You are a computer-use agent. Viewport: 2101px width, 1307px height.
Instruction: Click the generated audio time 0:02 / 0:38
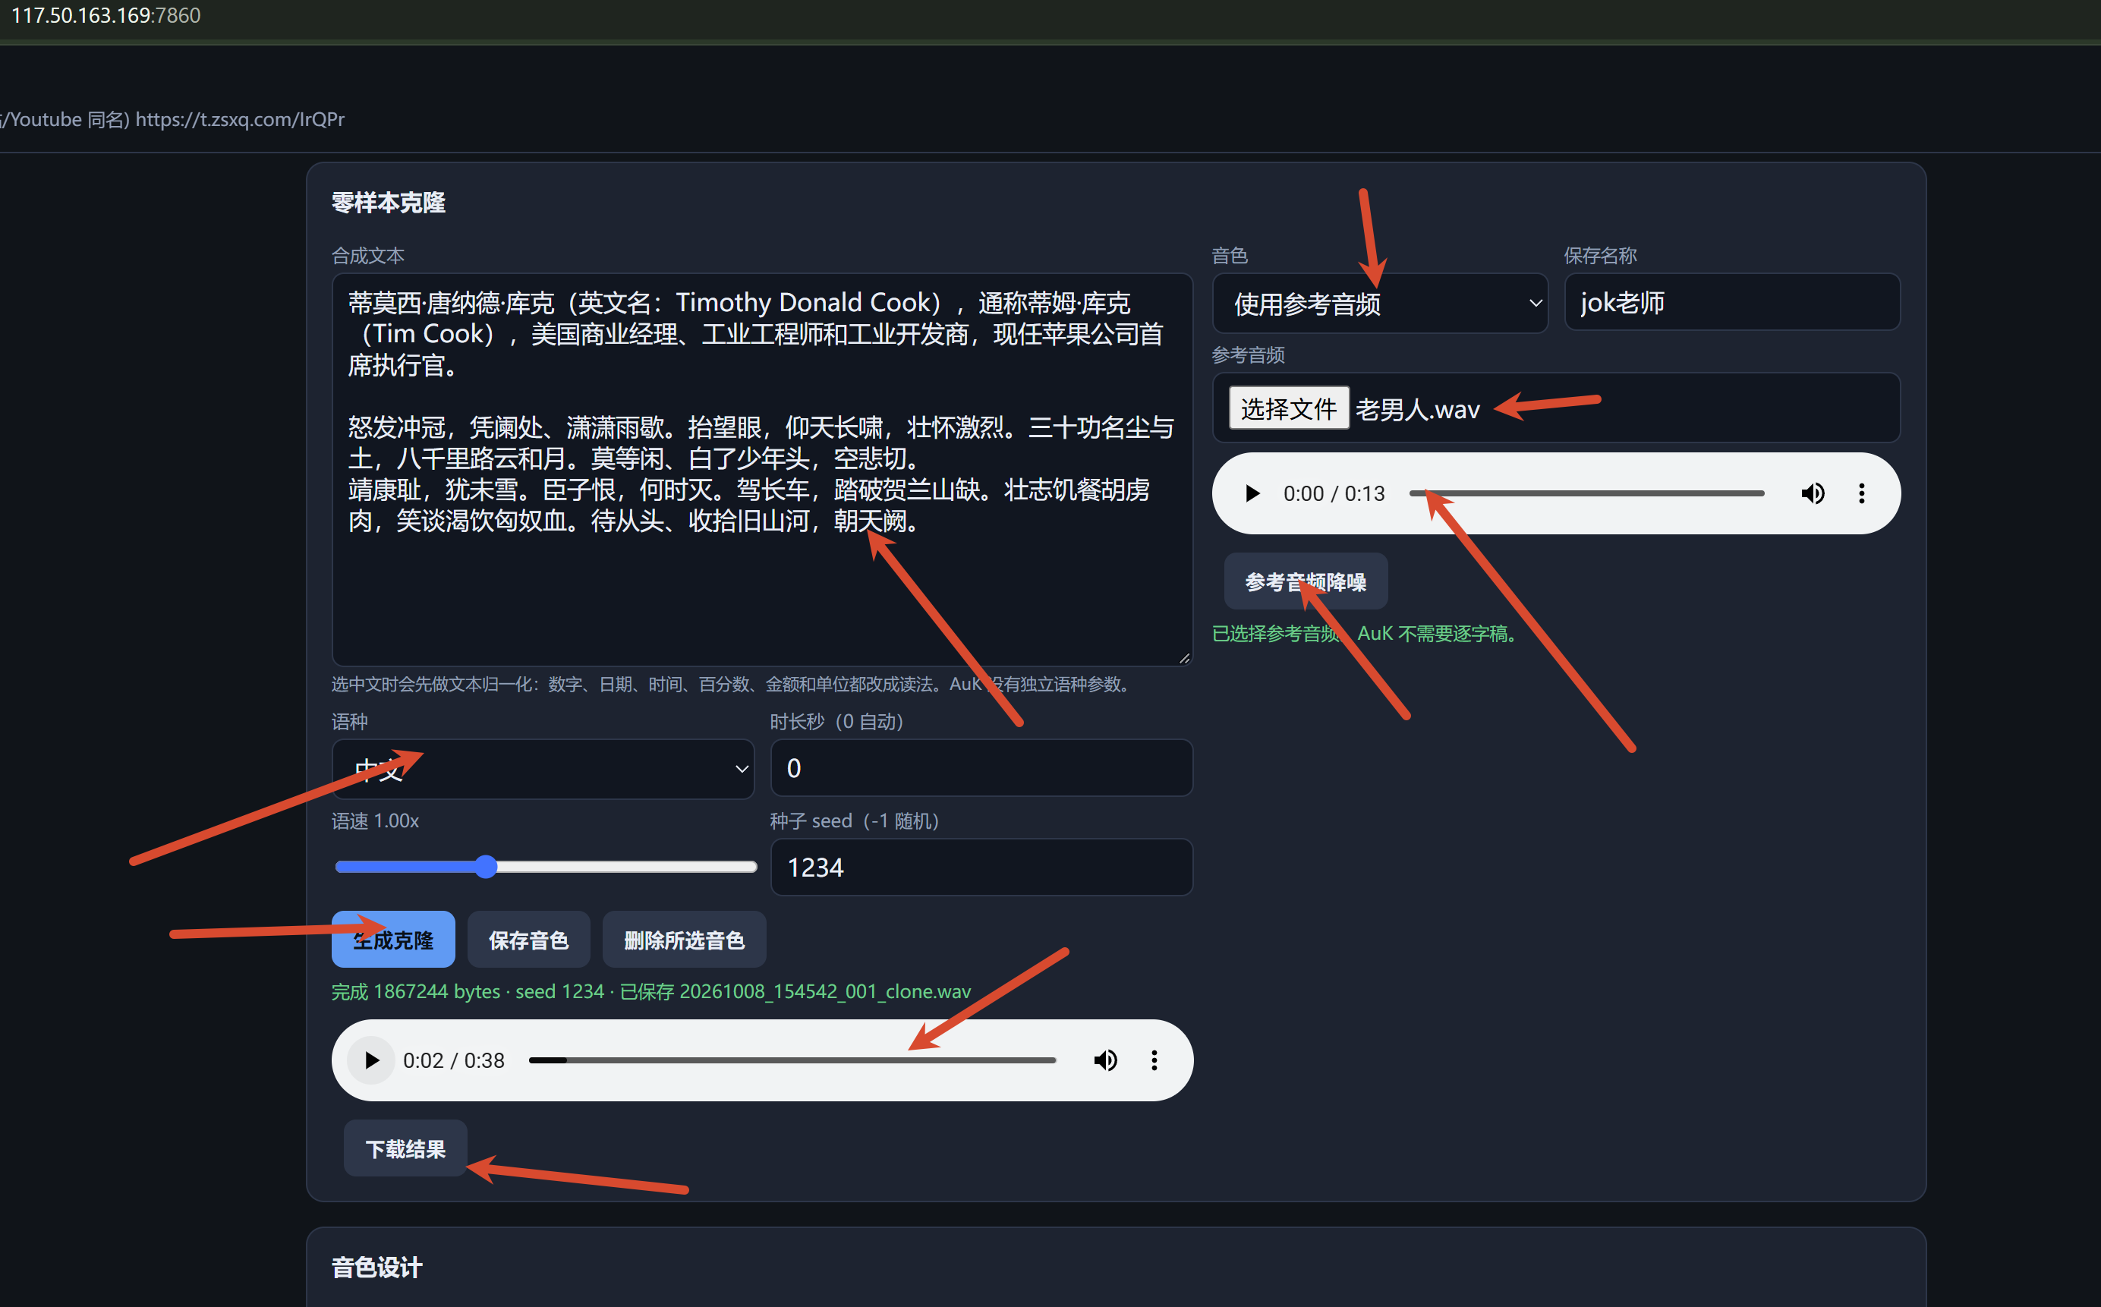(454, 1060)
